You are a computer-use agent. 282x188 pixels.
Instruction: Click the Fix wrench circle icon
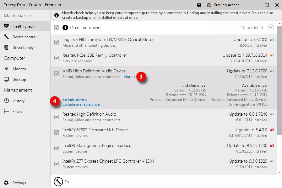(58, 182)
